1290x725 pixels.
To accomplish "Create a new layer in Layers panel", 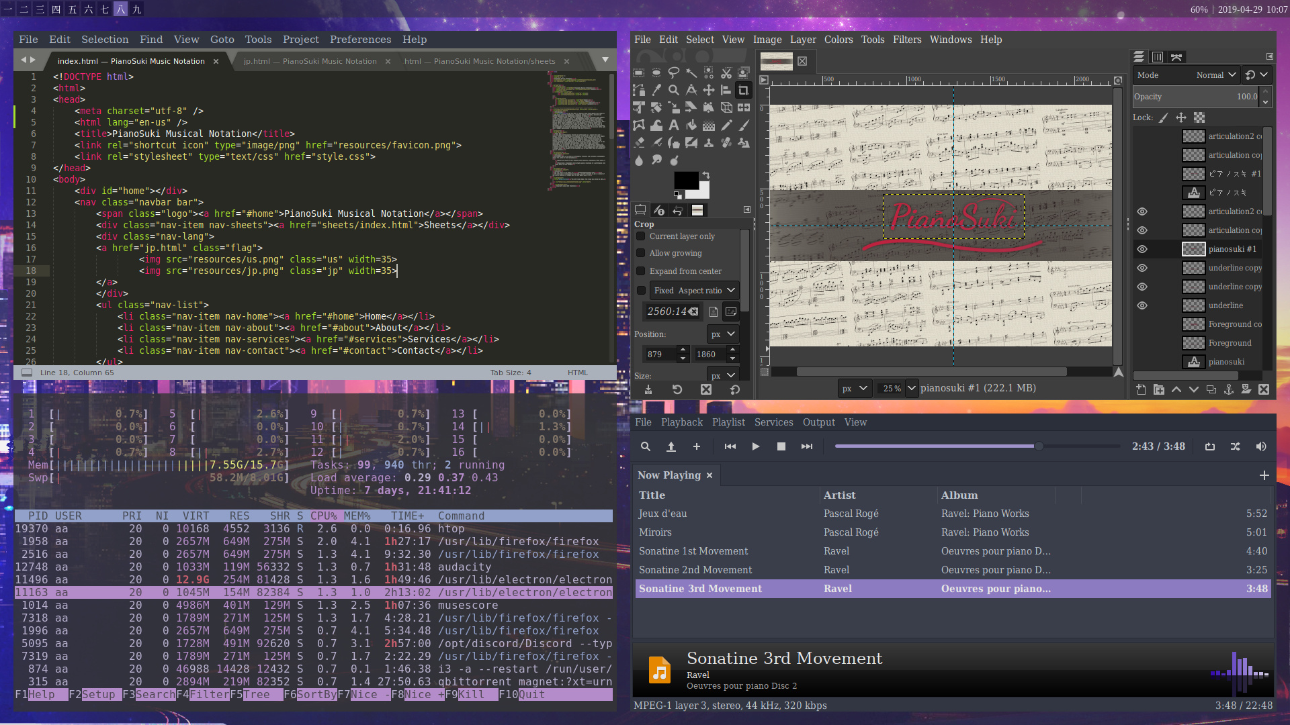I will coord(1141,389).
